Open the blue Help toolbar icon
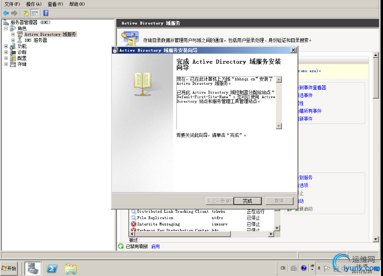 click(46, 13)
